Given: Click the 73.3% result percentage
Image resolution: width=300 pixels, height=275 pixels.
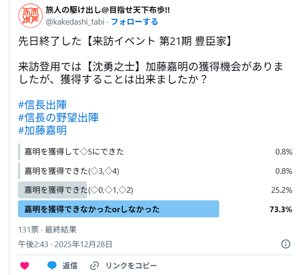Looking at the screenshot, I should click(x=281, y=209).
